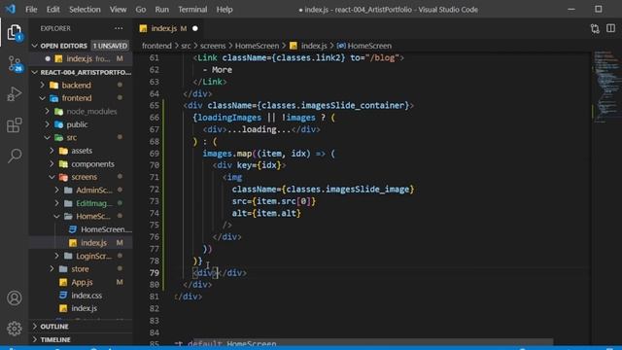This screenshot has width=622, height=350.
Task: Expand the assets folder
Action: 52,151
